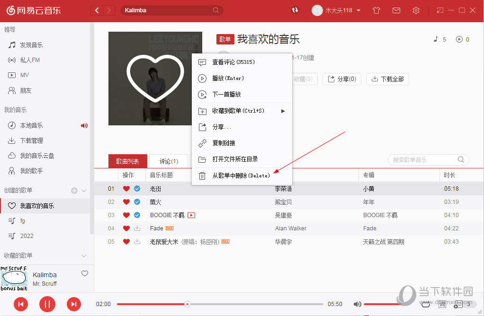Open the play queue icon

pyautogui.click(x=458, y=305)
